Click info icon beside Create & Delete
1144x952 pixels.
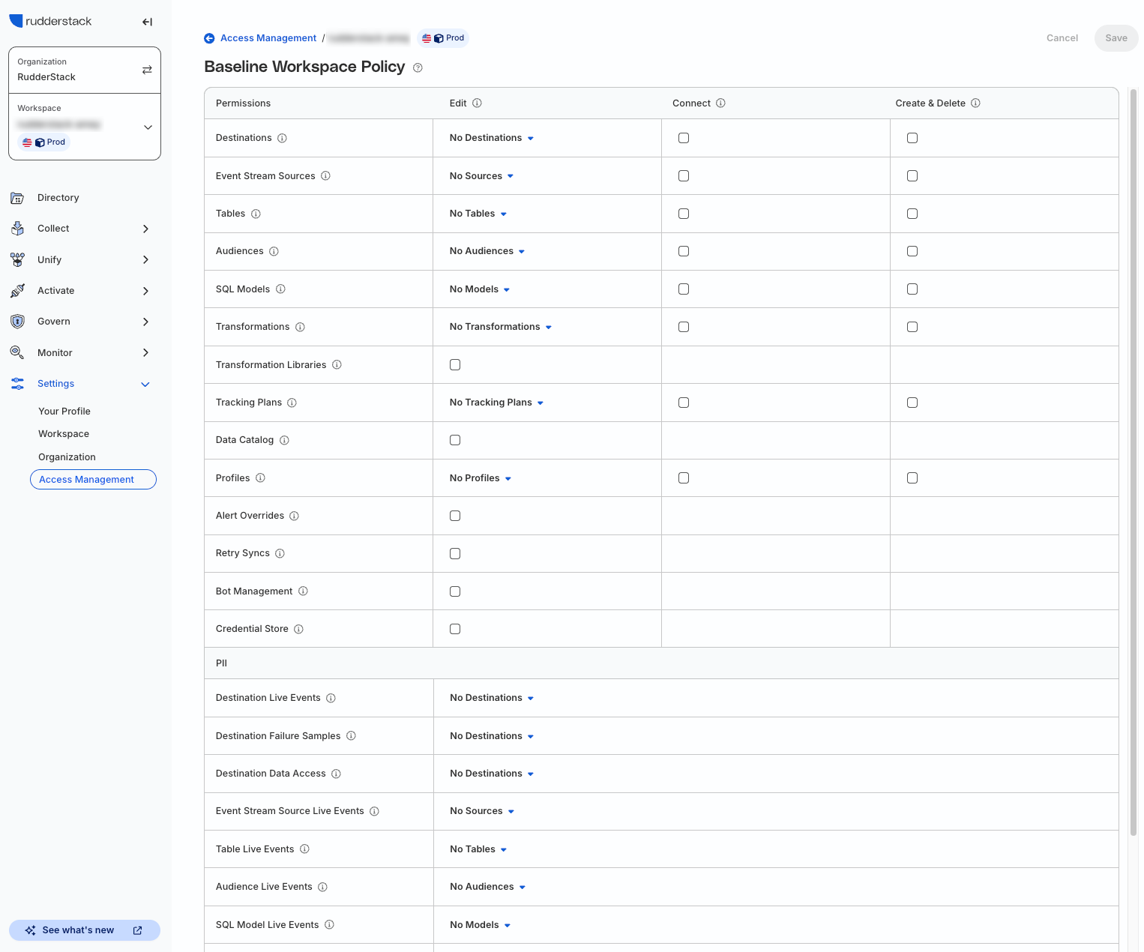point(975,103)
